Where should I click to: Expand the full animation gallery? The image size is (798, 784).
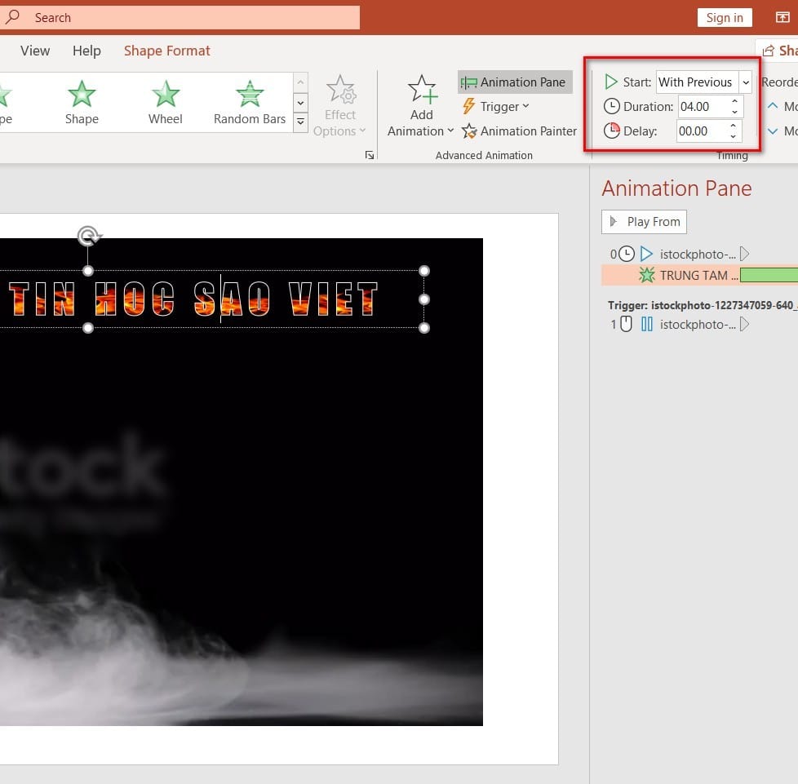click(301, 122)
